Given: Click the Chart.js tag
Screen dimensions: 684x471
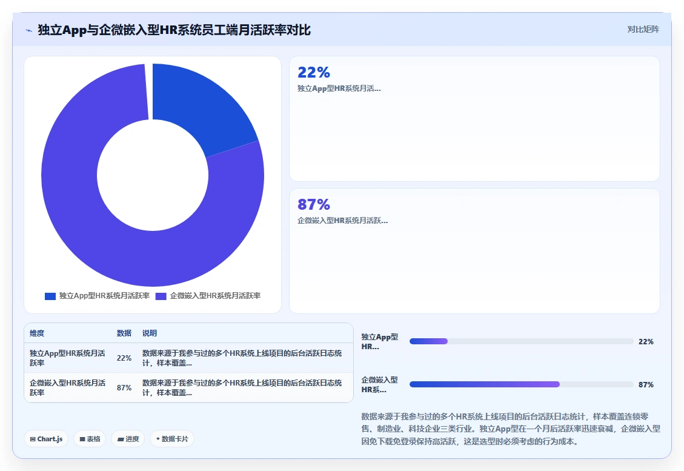Looking at the screenshot, I should pyautogui.click(x=46, y=439).
